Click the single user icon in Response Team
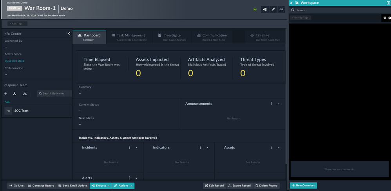391x191 pixels. coord(14,94)
